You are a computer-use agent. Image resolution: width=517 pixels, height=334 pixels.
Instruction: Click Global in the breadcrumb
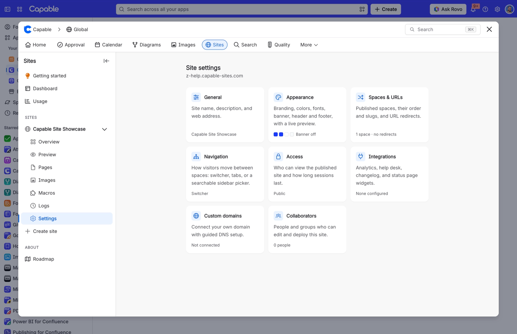click(77, 29)
